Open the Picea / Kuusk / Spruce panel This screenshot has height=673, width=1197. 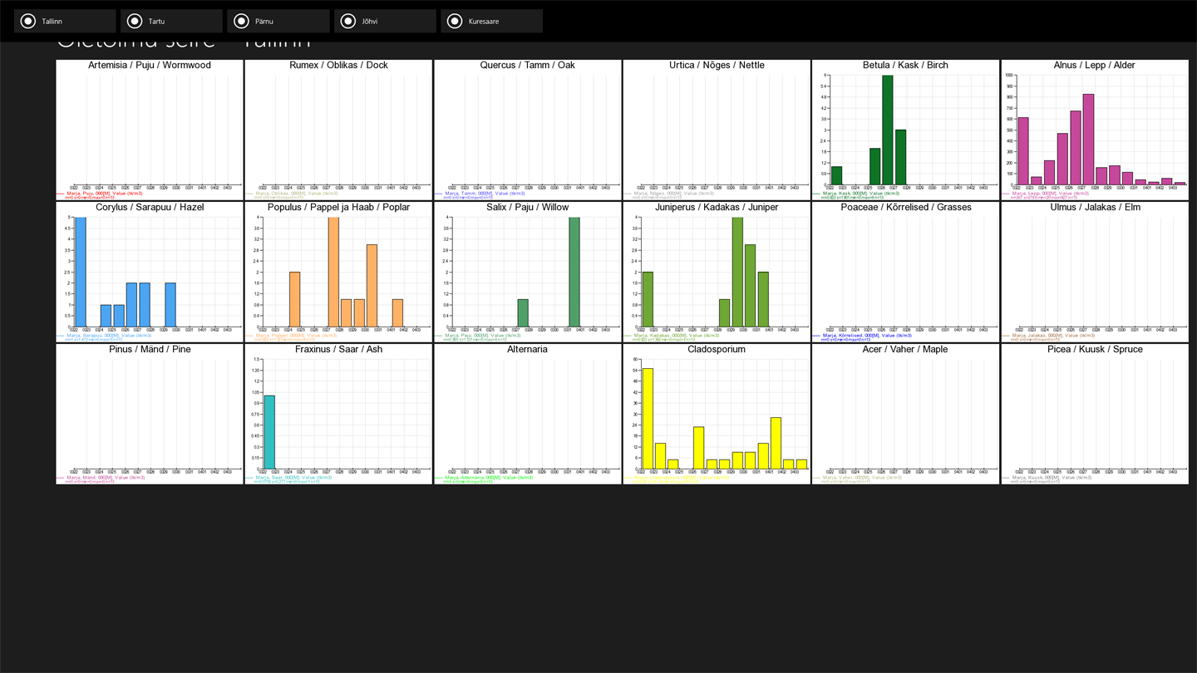(x=1095, y=414)
